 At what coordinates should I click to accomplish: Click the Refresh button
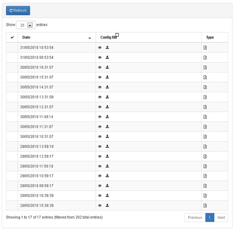[18, 10]
